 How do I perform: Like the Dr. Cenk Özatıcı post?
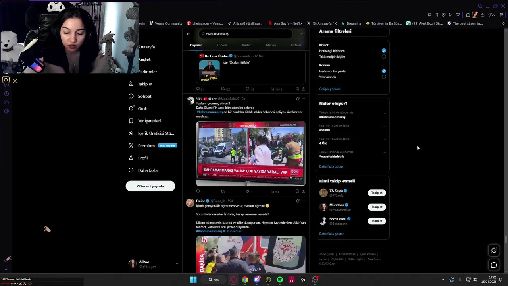point(247,89)
